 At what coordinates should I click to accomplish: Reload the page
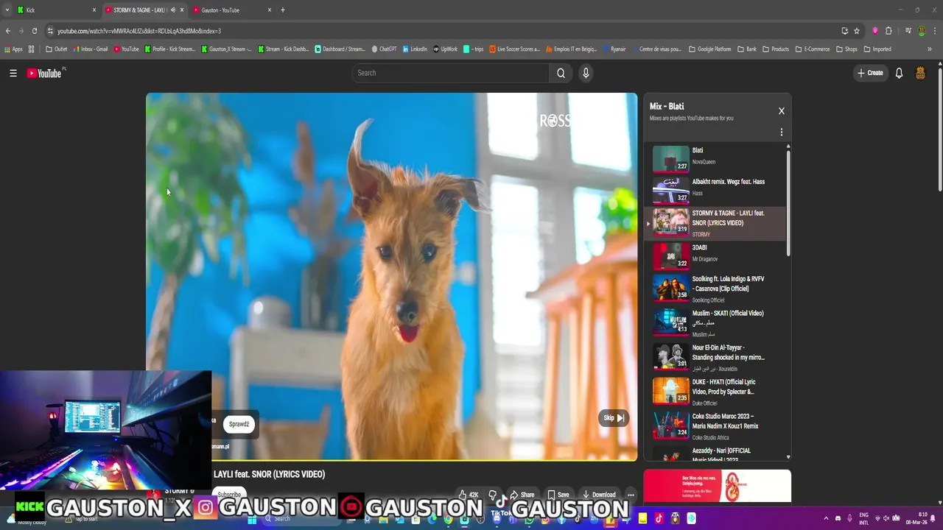pyautogui.click(x=34, y=31)
